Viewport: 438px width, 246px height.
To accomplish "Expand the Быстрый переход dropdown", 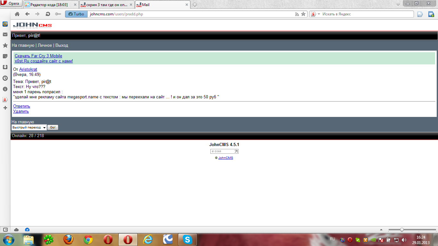I will (29, 127).
